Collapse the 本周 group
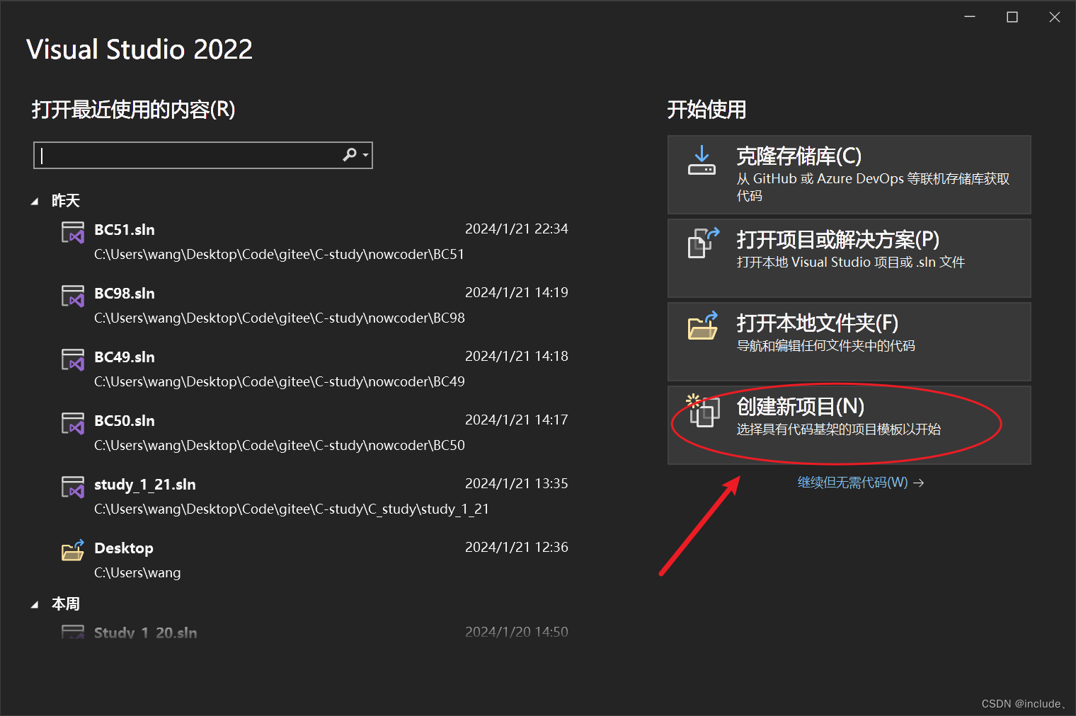Viewport: 1076px width, 716px height. pyautogui.click(x=35, y=605)
